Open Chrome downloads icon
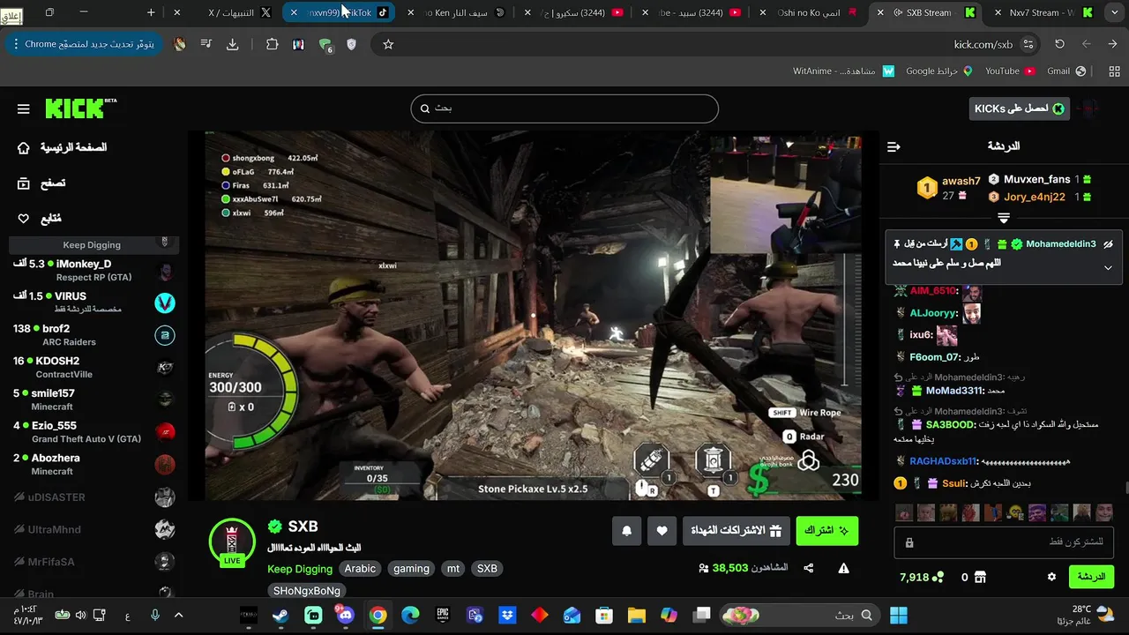Screen dimensions: 1129x635 coord(233,44)
